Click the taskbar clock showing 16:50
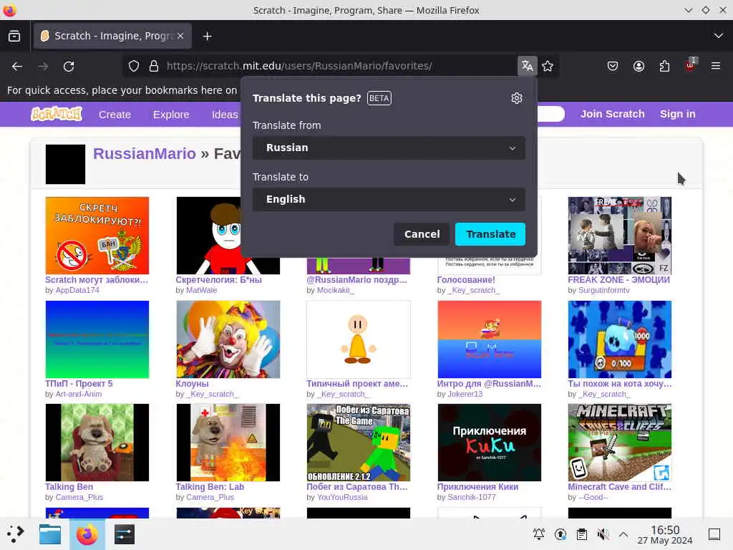The image size is (733, 550). pyautogui.click(x=665, y=534)
